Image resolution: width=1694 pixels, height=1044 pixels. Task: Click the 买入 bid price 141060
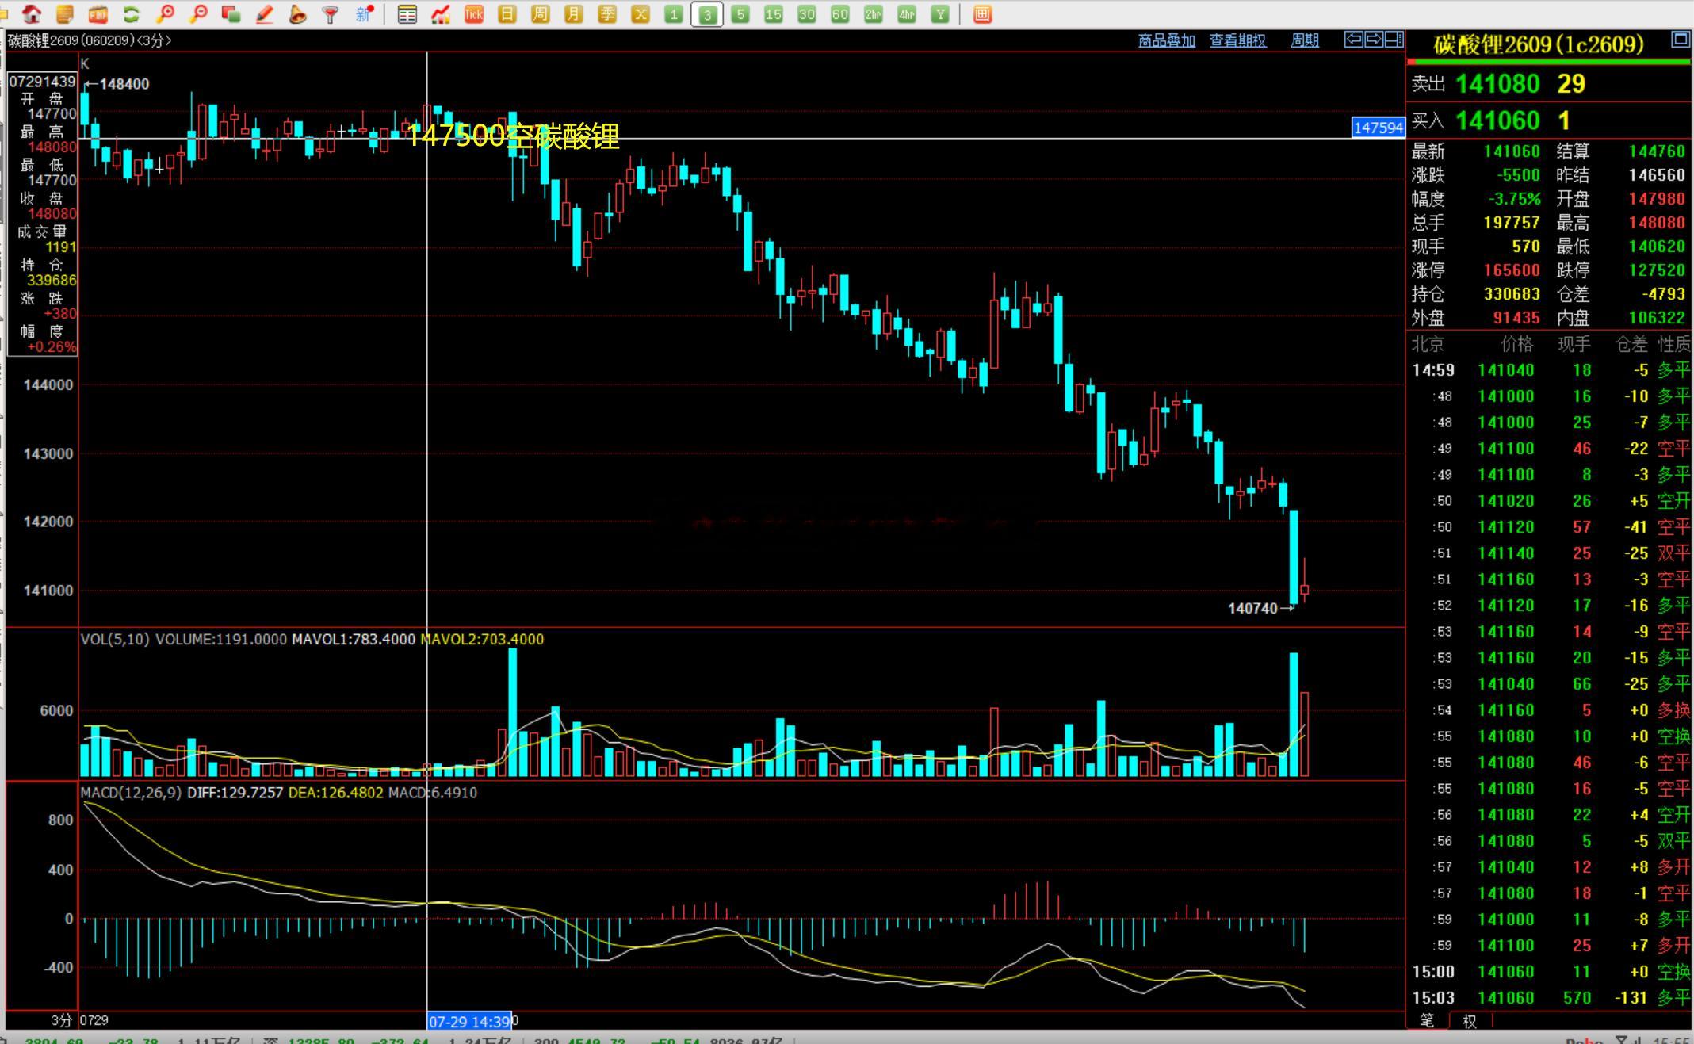[x=1497, y=120]
